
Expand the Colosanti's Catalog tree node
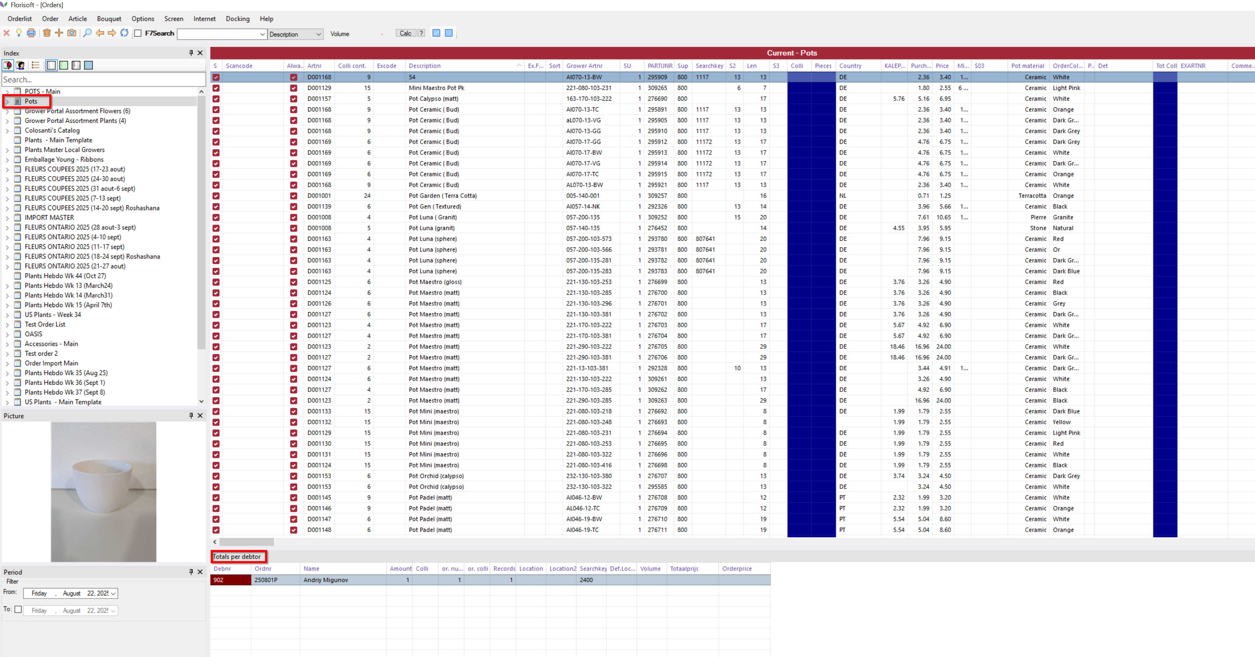click(x=7, y=130)
